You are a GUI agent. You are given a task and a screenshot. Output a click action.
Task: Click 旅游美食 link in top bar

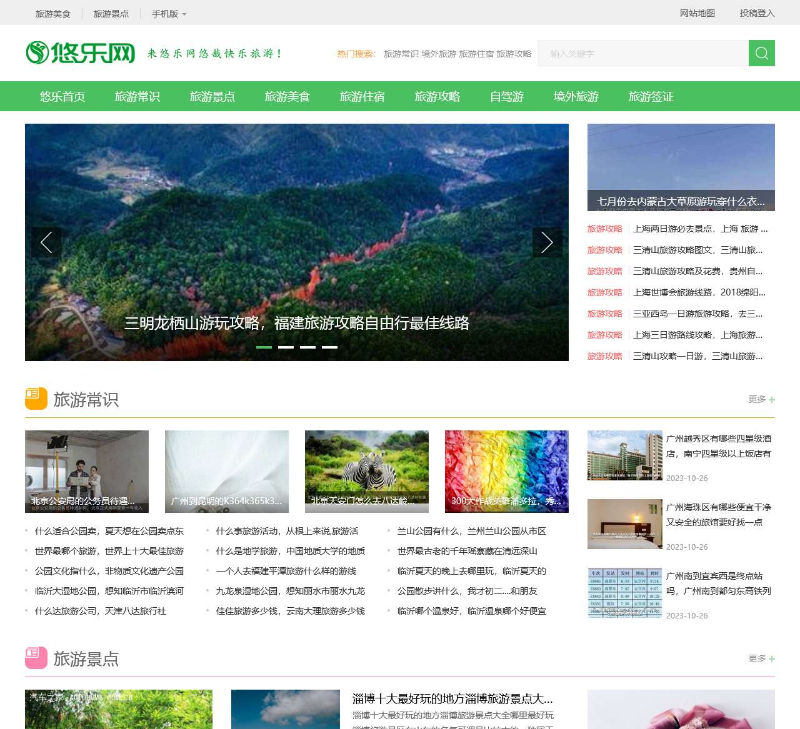point(53,14)
